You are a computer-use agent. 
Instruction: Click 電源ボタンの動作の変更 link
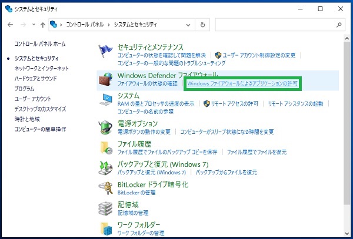tap(144, 132)
